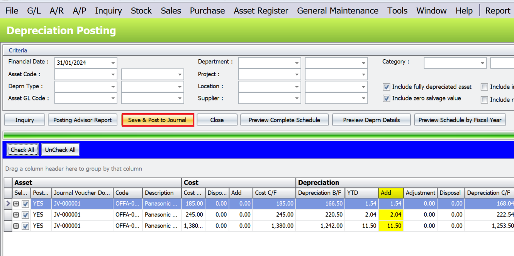The height and width of the screenshot is (256, 514).
Task: Click the UnCheck All button
Action: tap(60, 150)
